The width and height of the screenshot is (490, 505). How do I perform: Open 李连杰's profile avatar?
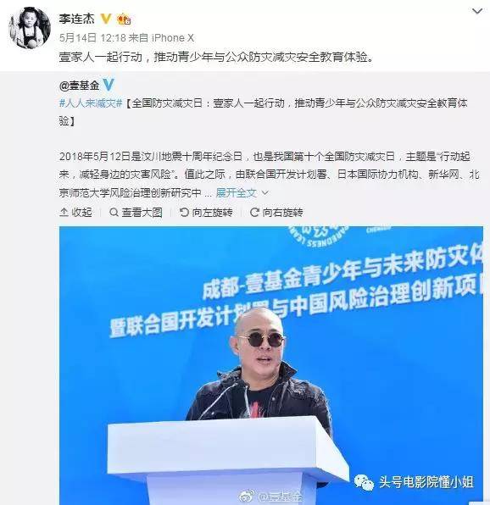tap(29, 28)
